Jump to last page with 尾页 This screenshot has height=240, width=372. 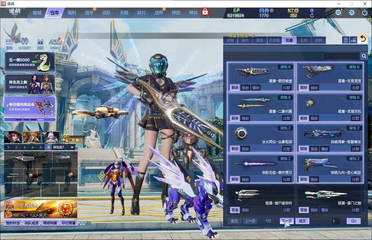point(302,221)
